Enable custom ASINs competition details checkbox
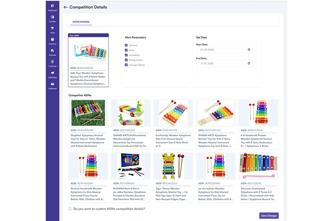Screen dimensions: 333x221 [x=70, y=209]
